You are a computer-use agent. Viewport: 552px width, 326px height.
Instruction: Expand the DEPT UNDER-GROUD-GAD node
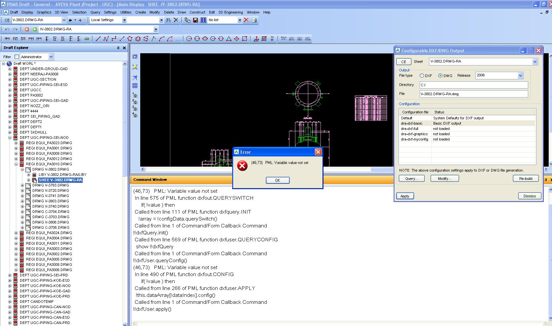[x=10, y=69]
